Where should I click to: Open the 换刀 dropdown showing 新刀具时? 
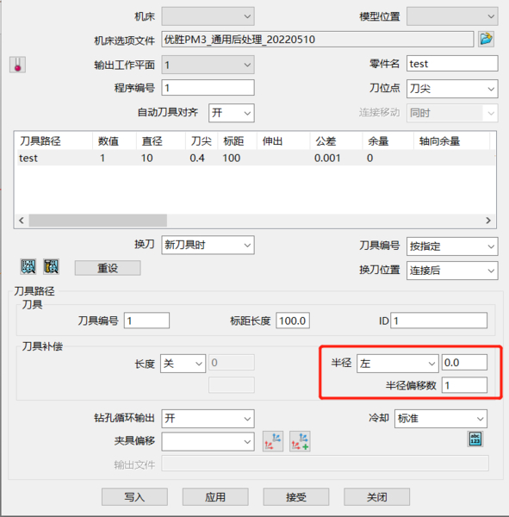point(208,245)
